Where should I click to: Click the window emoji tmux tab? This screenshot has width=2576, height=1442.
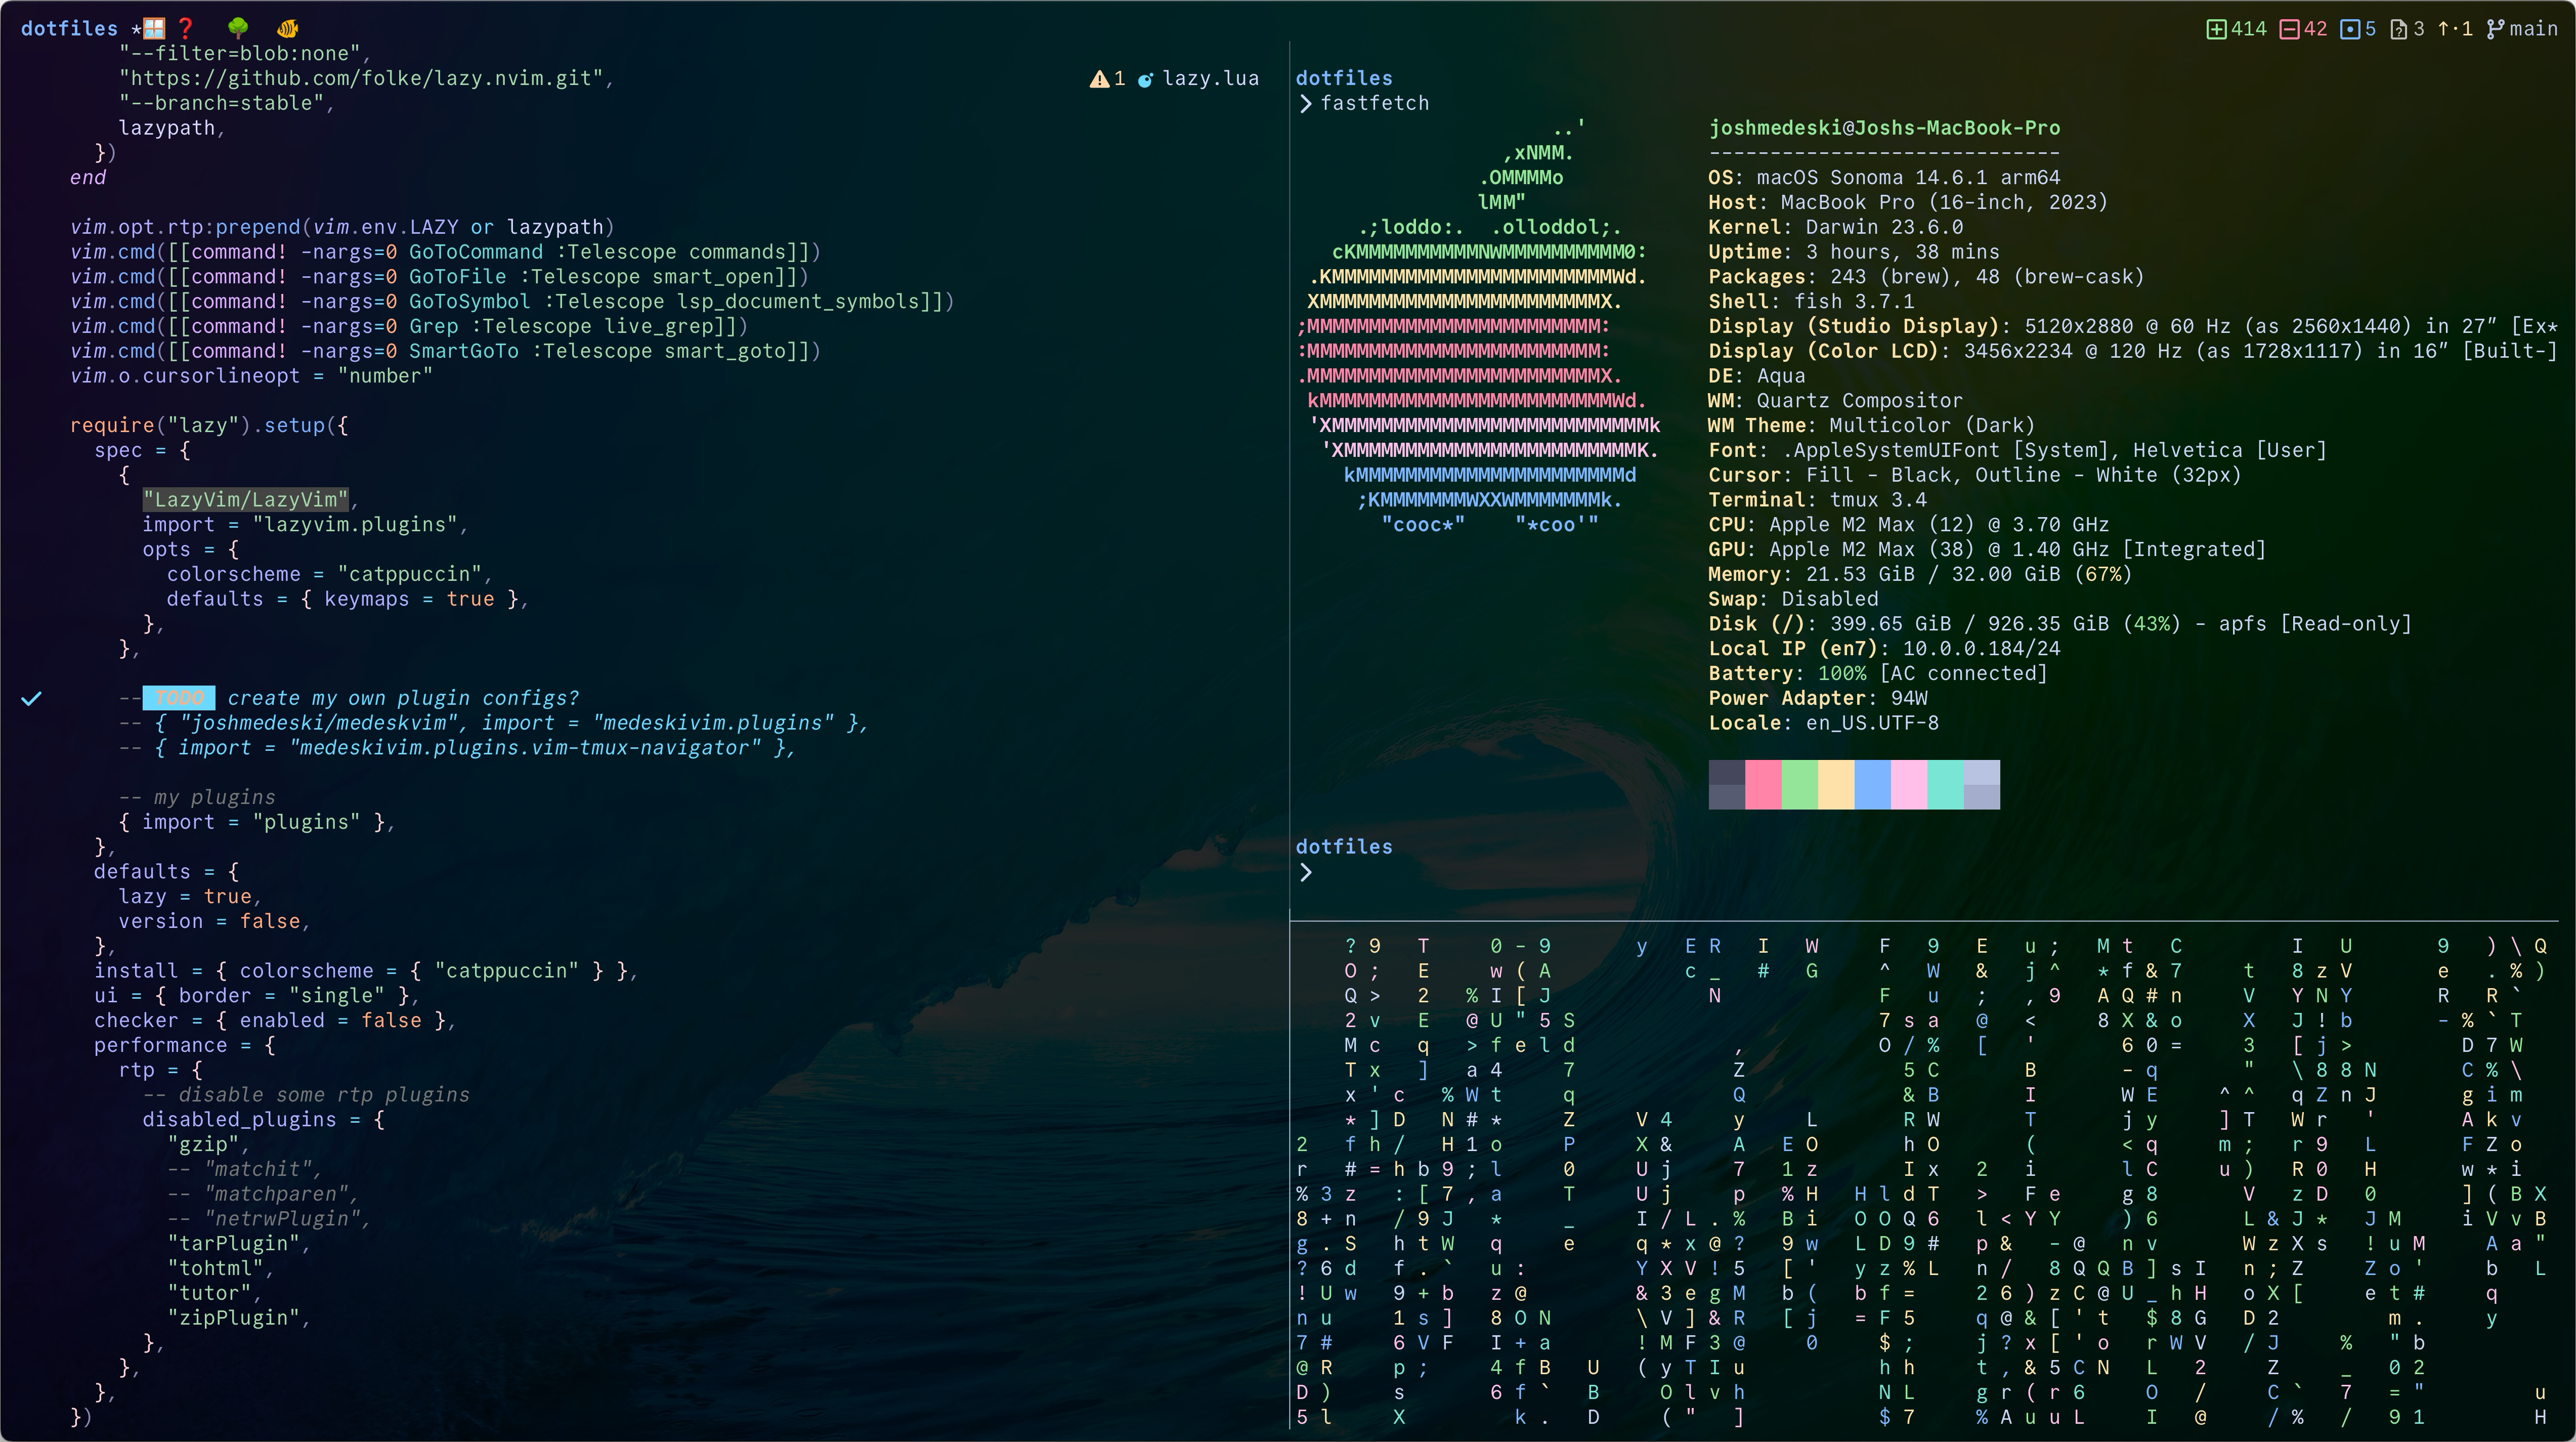(x=154, y=28)
